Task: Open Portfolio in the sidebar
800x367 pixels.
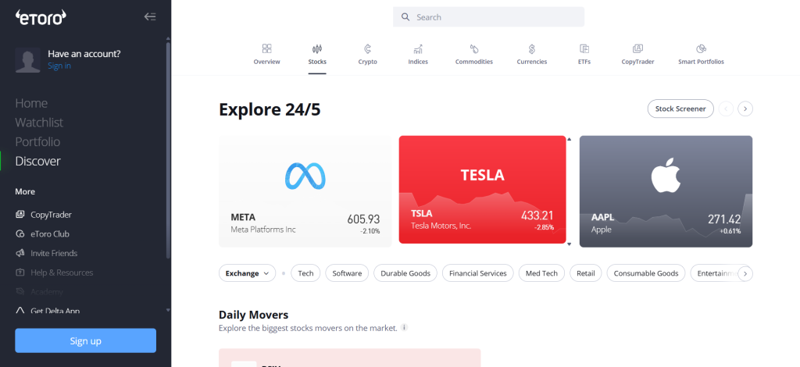Action: 37,141
